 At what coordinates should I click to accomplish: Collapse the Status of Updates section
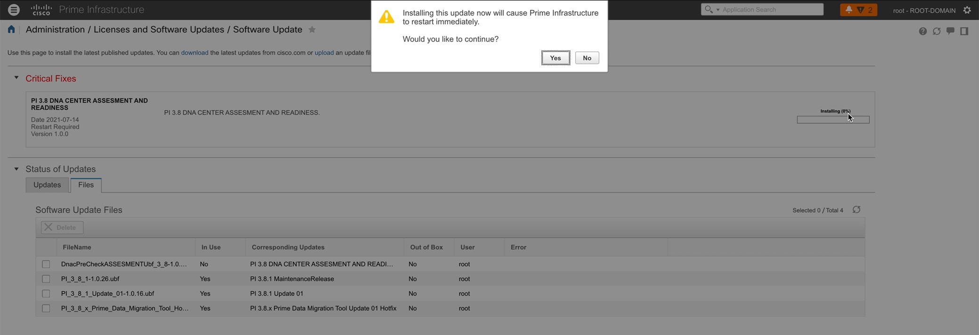point(16,168)
